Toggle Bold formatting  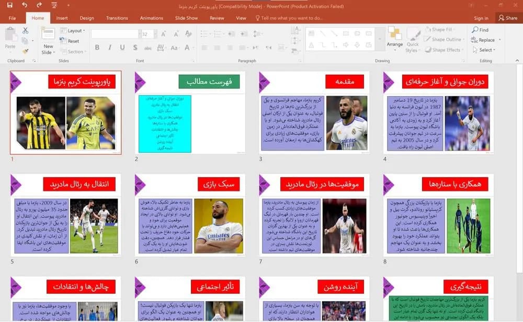click(x=97, y=48)
